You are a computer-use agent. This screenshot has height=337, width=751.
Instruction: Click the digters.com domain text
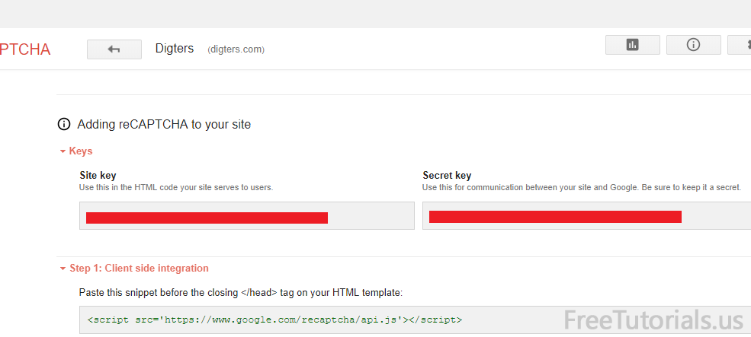click(236, 49)
